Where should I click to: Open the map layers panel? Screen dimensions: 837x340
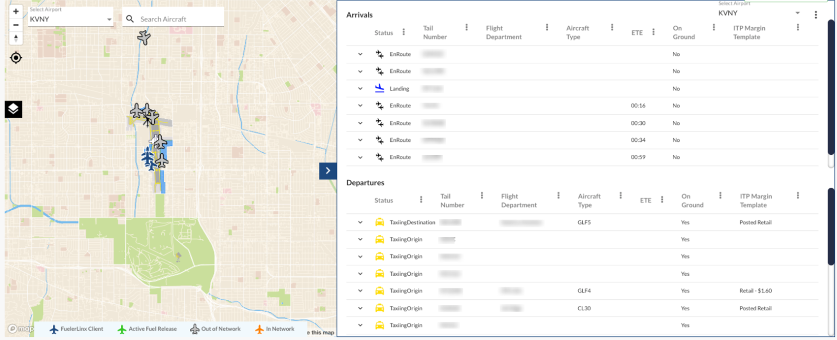(14, 109)
